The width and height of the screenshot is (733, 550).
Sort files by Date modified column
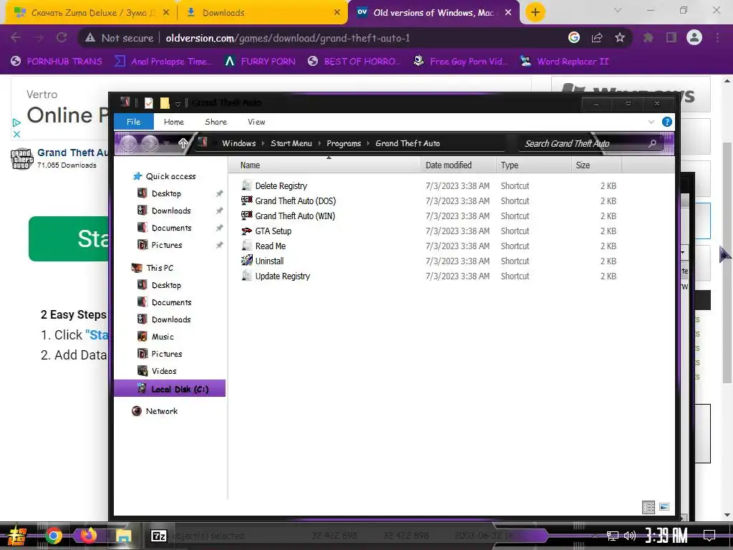click(x=458, y=165)
